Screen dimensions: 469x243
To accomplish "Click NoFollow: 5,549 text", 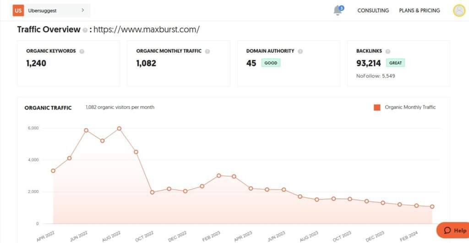I will (376, 76).
